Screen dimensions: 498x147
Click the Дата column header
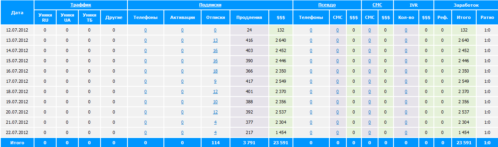[17, 13]
